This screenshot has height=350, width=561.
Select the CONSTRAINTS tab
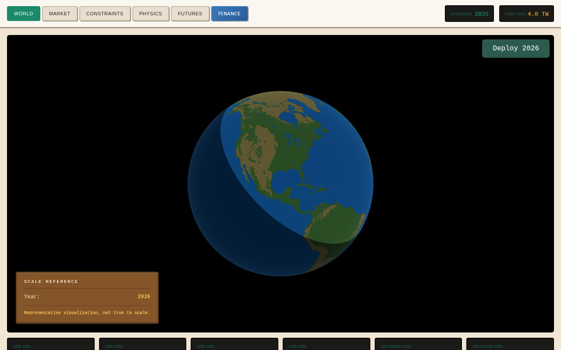[105, 14]
